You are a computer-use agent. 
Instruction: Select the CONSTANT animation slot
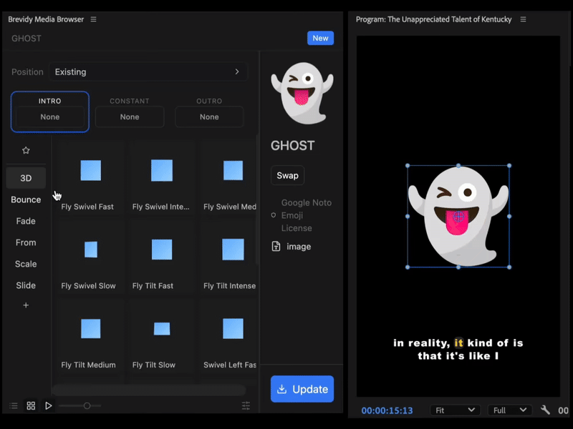tap(130, 112)
